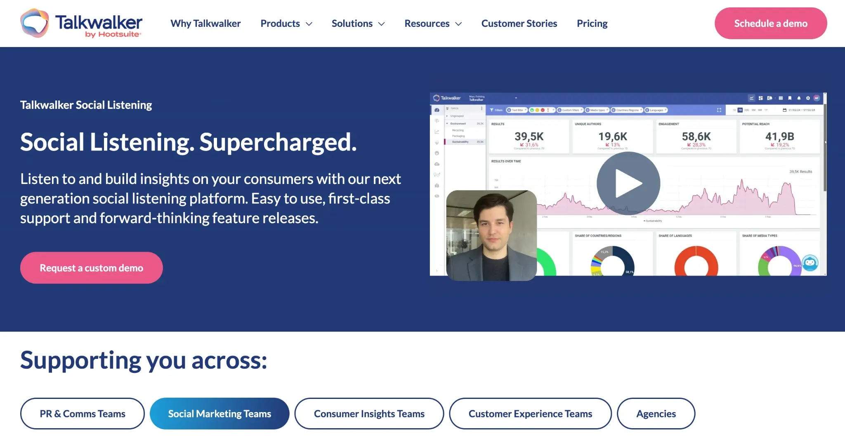This screenshot has width=845, height=448.
Task: Select the analytics trend-line icon in the top toolbar
Action: [752, 98]
